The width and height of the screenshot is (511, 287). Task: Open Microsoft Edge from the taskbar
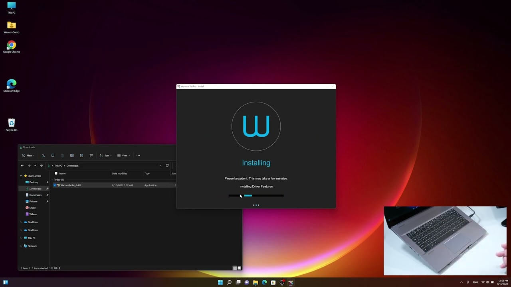click(264, 282)
